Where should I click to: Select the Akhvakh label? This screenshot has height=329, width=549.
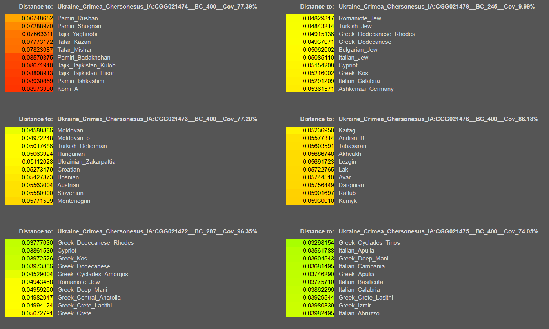350,154
